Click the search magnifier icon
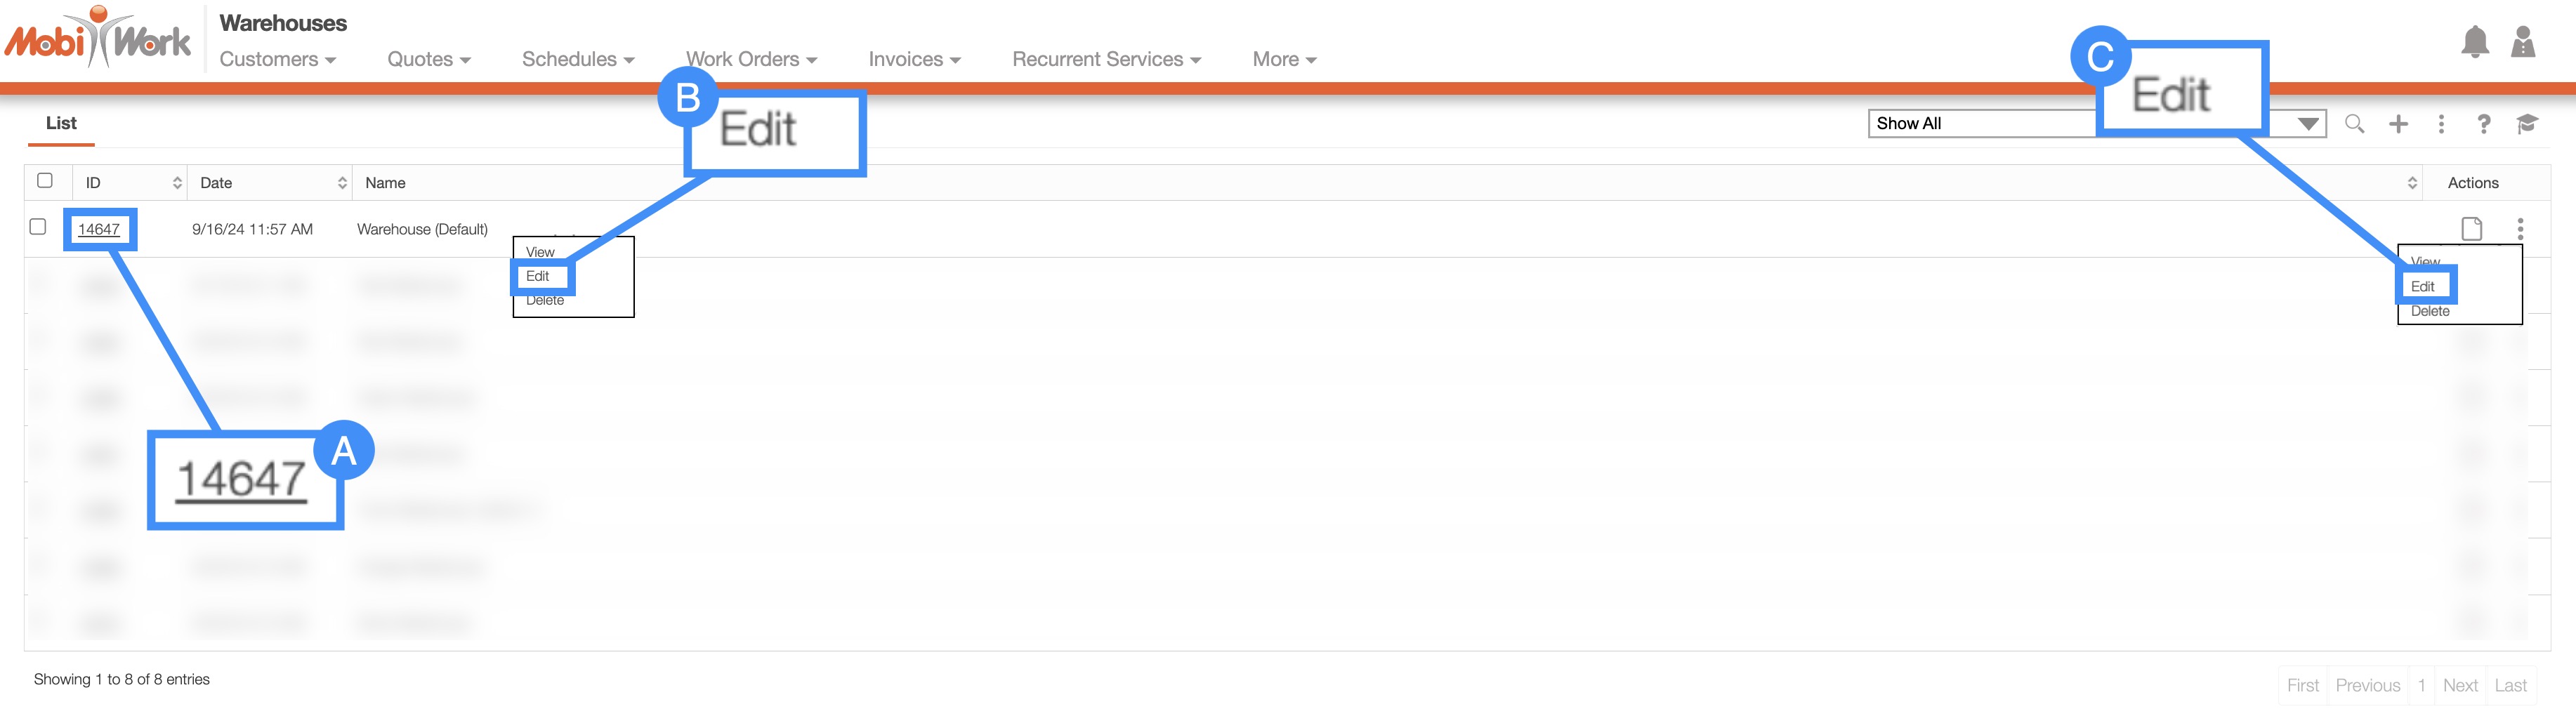 click(x=2354, y=124)
